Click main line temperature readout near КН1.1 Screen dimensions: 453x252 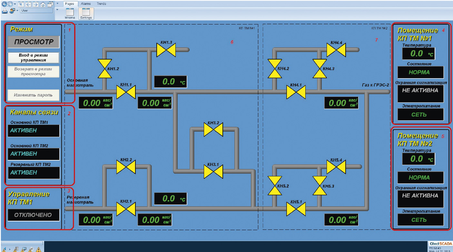point(171,82)
